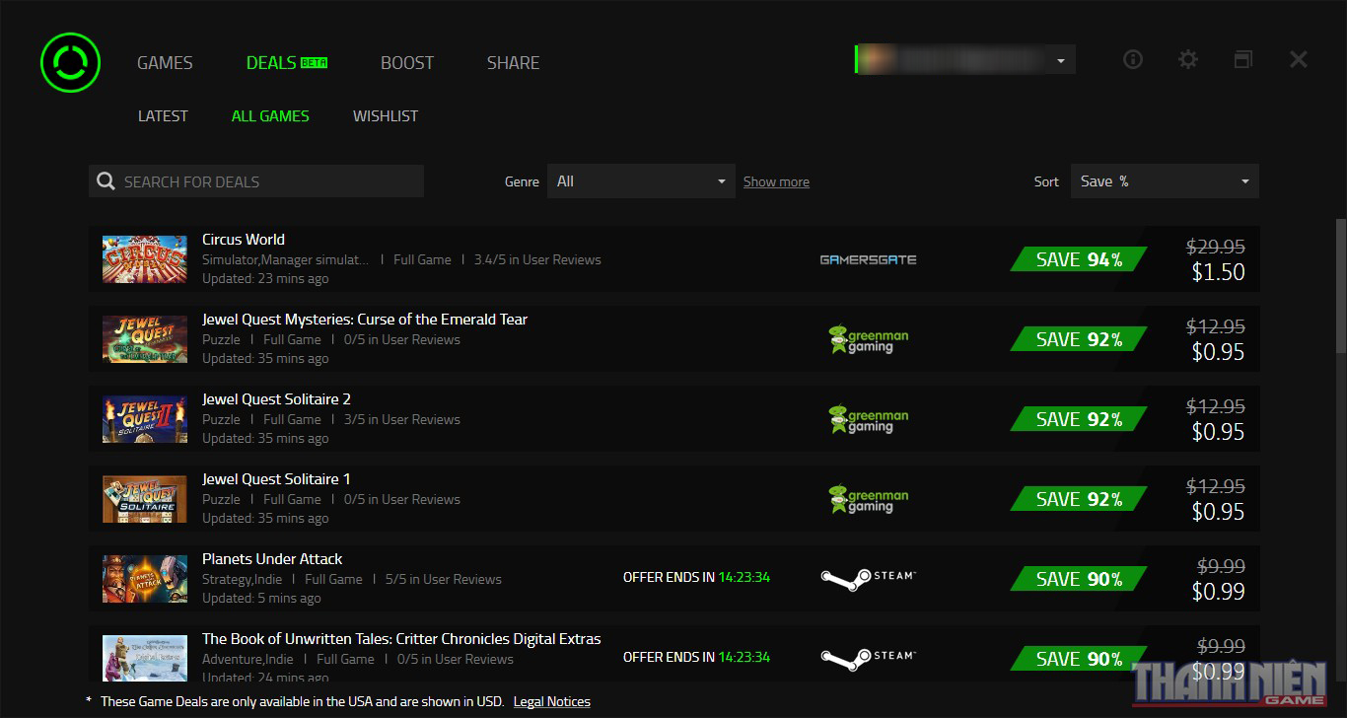Screen dimensions: 1347x718
Task: Click the restore window icon
Action: (x=1243, y=59)
